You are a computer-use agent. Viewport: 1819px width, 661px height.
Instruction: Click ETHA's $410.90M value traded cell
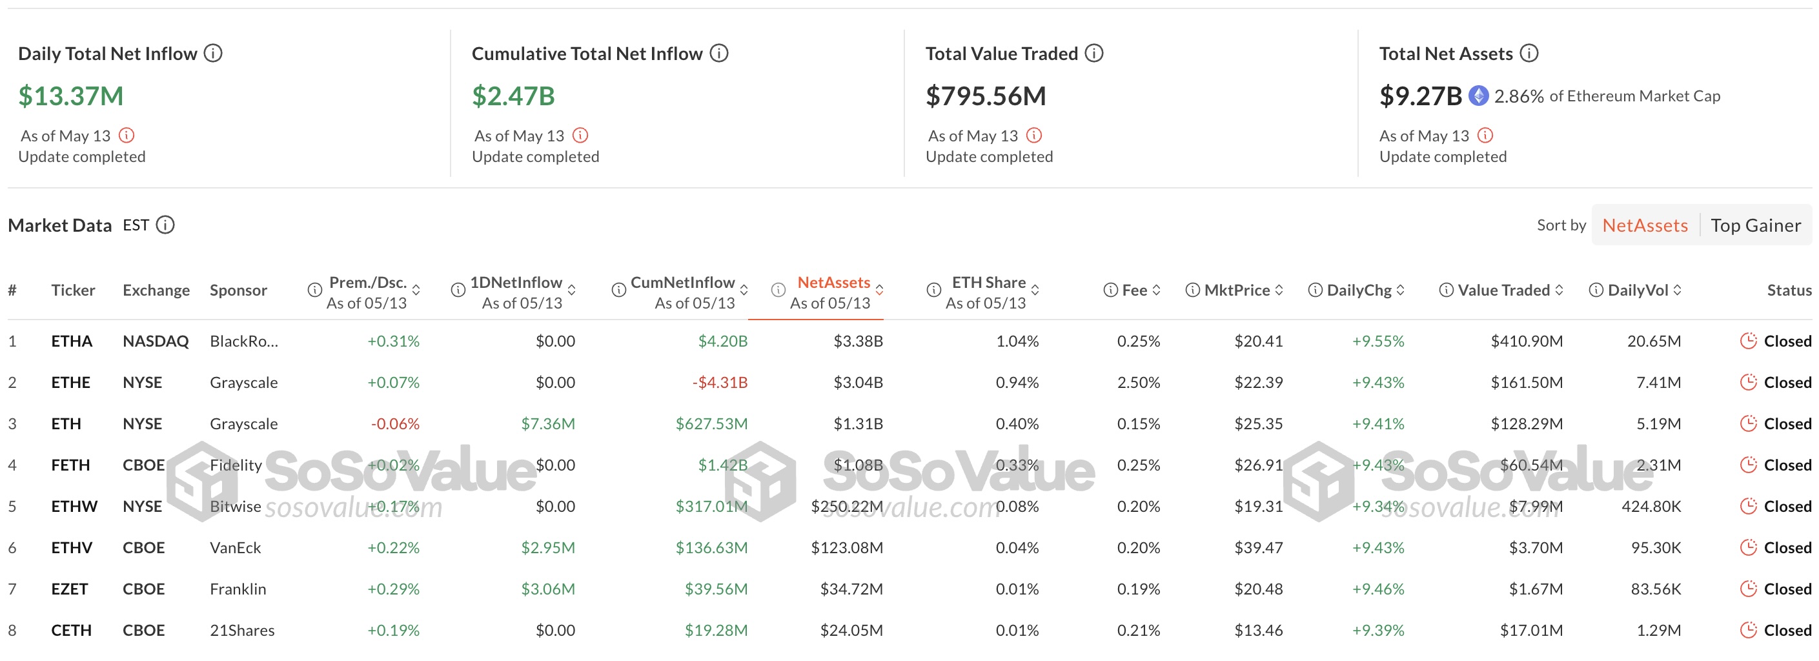point(1527,341)
